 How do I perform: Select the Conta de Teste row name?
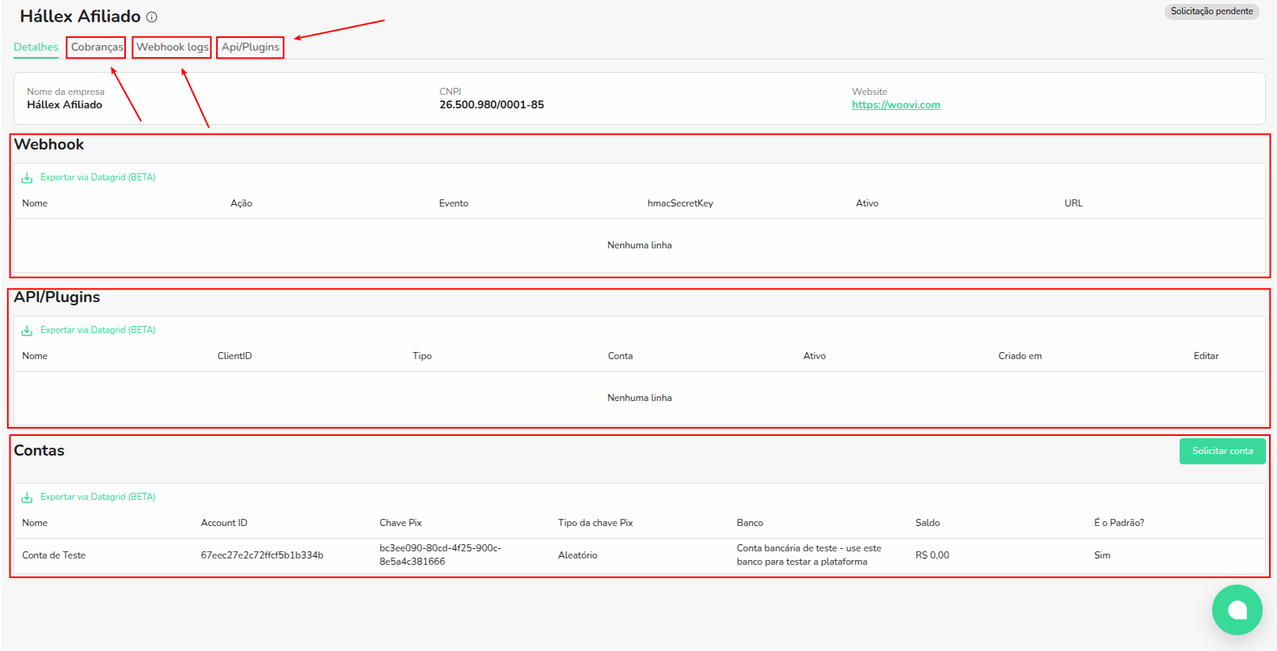pos(54,555)
